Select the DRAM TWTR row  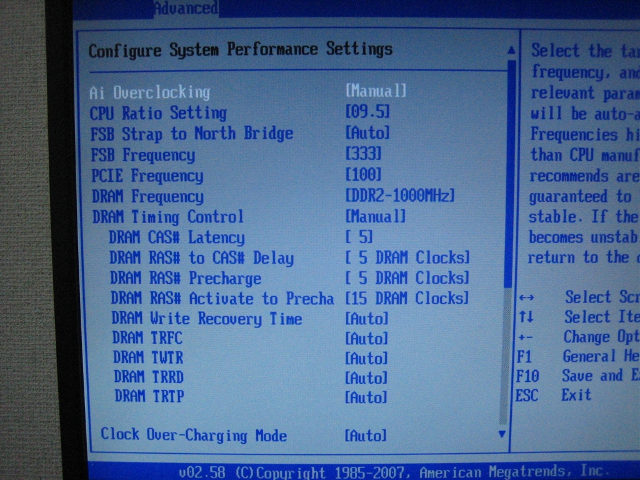click(149, 357)
